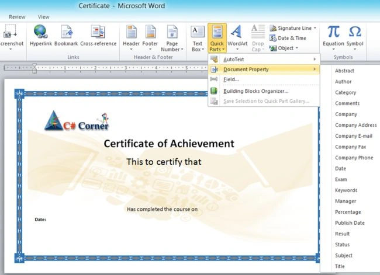
Task: Click the ruler indent marker
Action: pos(34,68)
